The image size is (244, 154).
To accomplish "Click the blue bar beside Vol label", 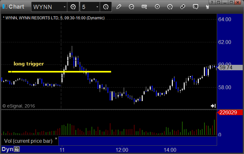I will [x=138, y=141].
